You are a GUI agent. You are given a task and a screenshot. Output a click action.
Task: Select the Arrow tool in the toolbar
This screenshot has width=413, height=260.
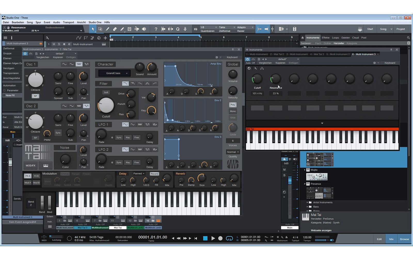93,29
